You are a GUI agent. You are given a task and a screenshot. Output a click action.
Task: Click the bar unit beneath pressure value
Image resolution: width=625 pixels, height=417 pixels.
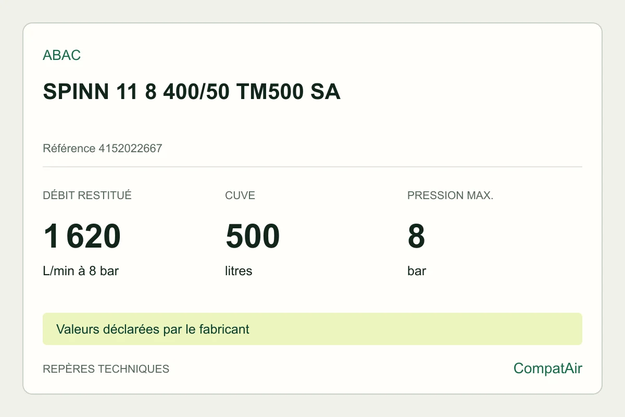417,271
